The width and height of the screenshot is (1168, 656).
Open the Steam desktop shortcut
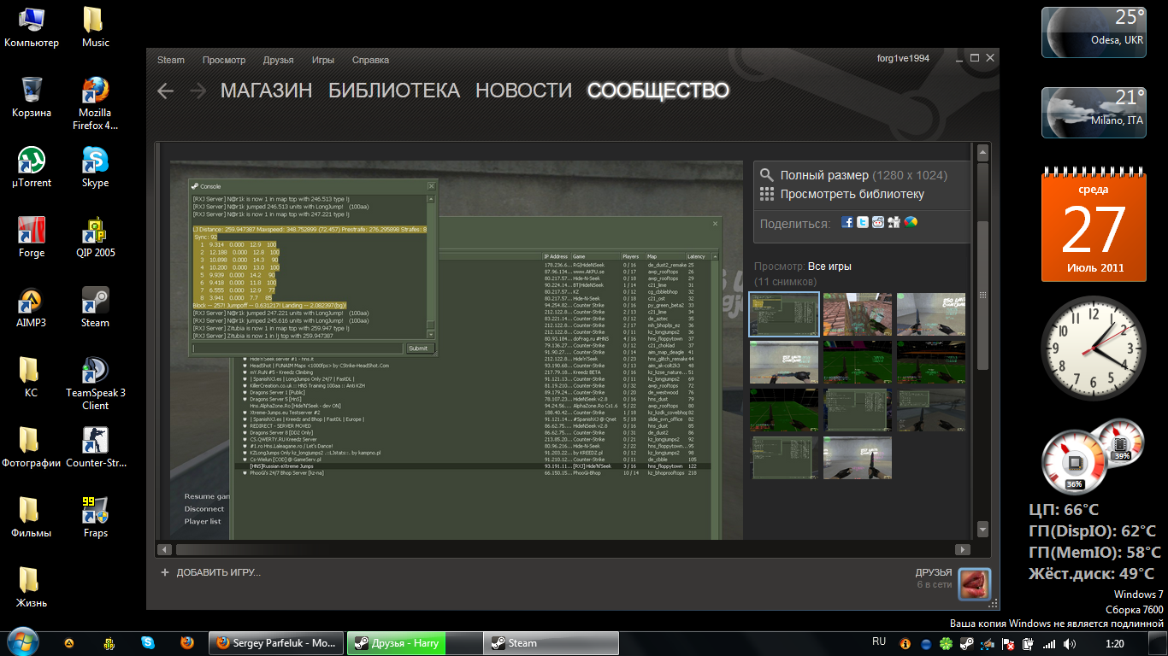coord(95,307)
